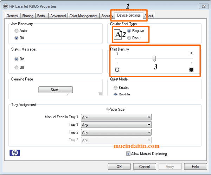The width and height of the screenshot is (211, 175).
Task: Open the Security tab
Action: click(x=107, y=16)
